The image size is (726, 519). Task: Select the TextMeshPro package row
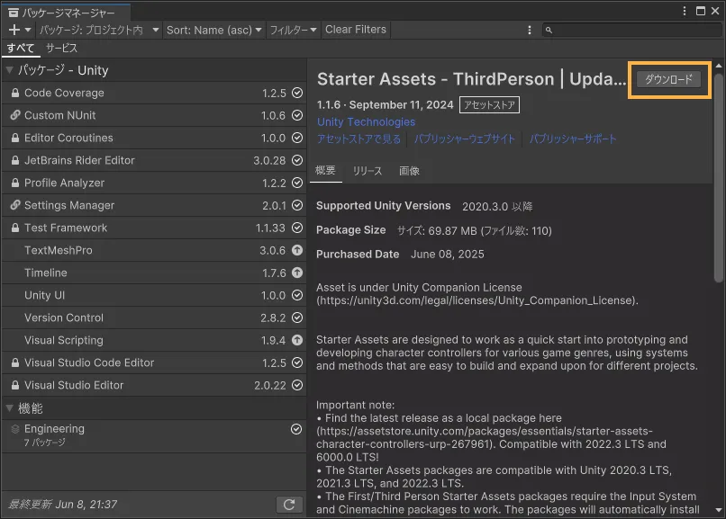pos(154,250)
